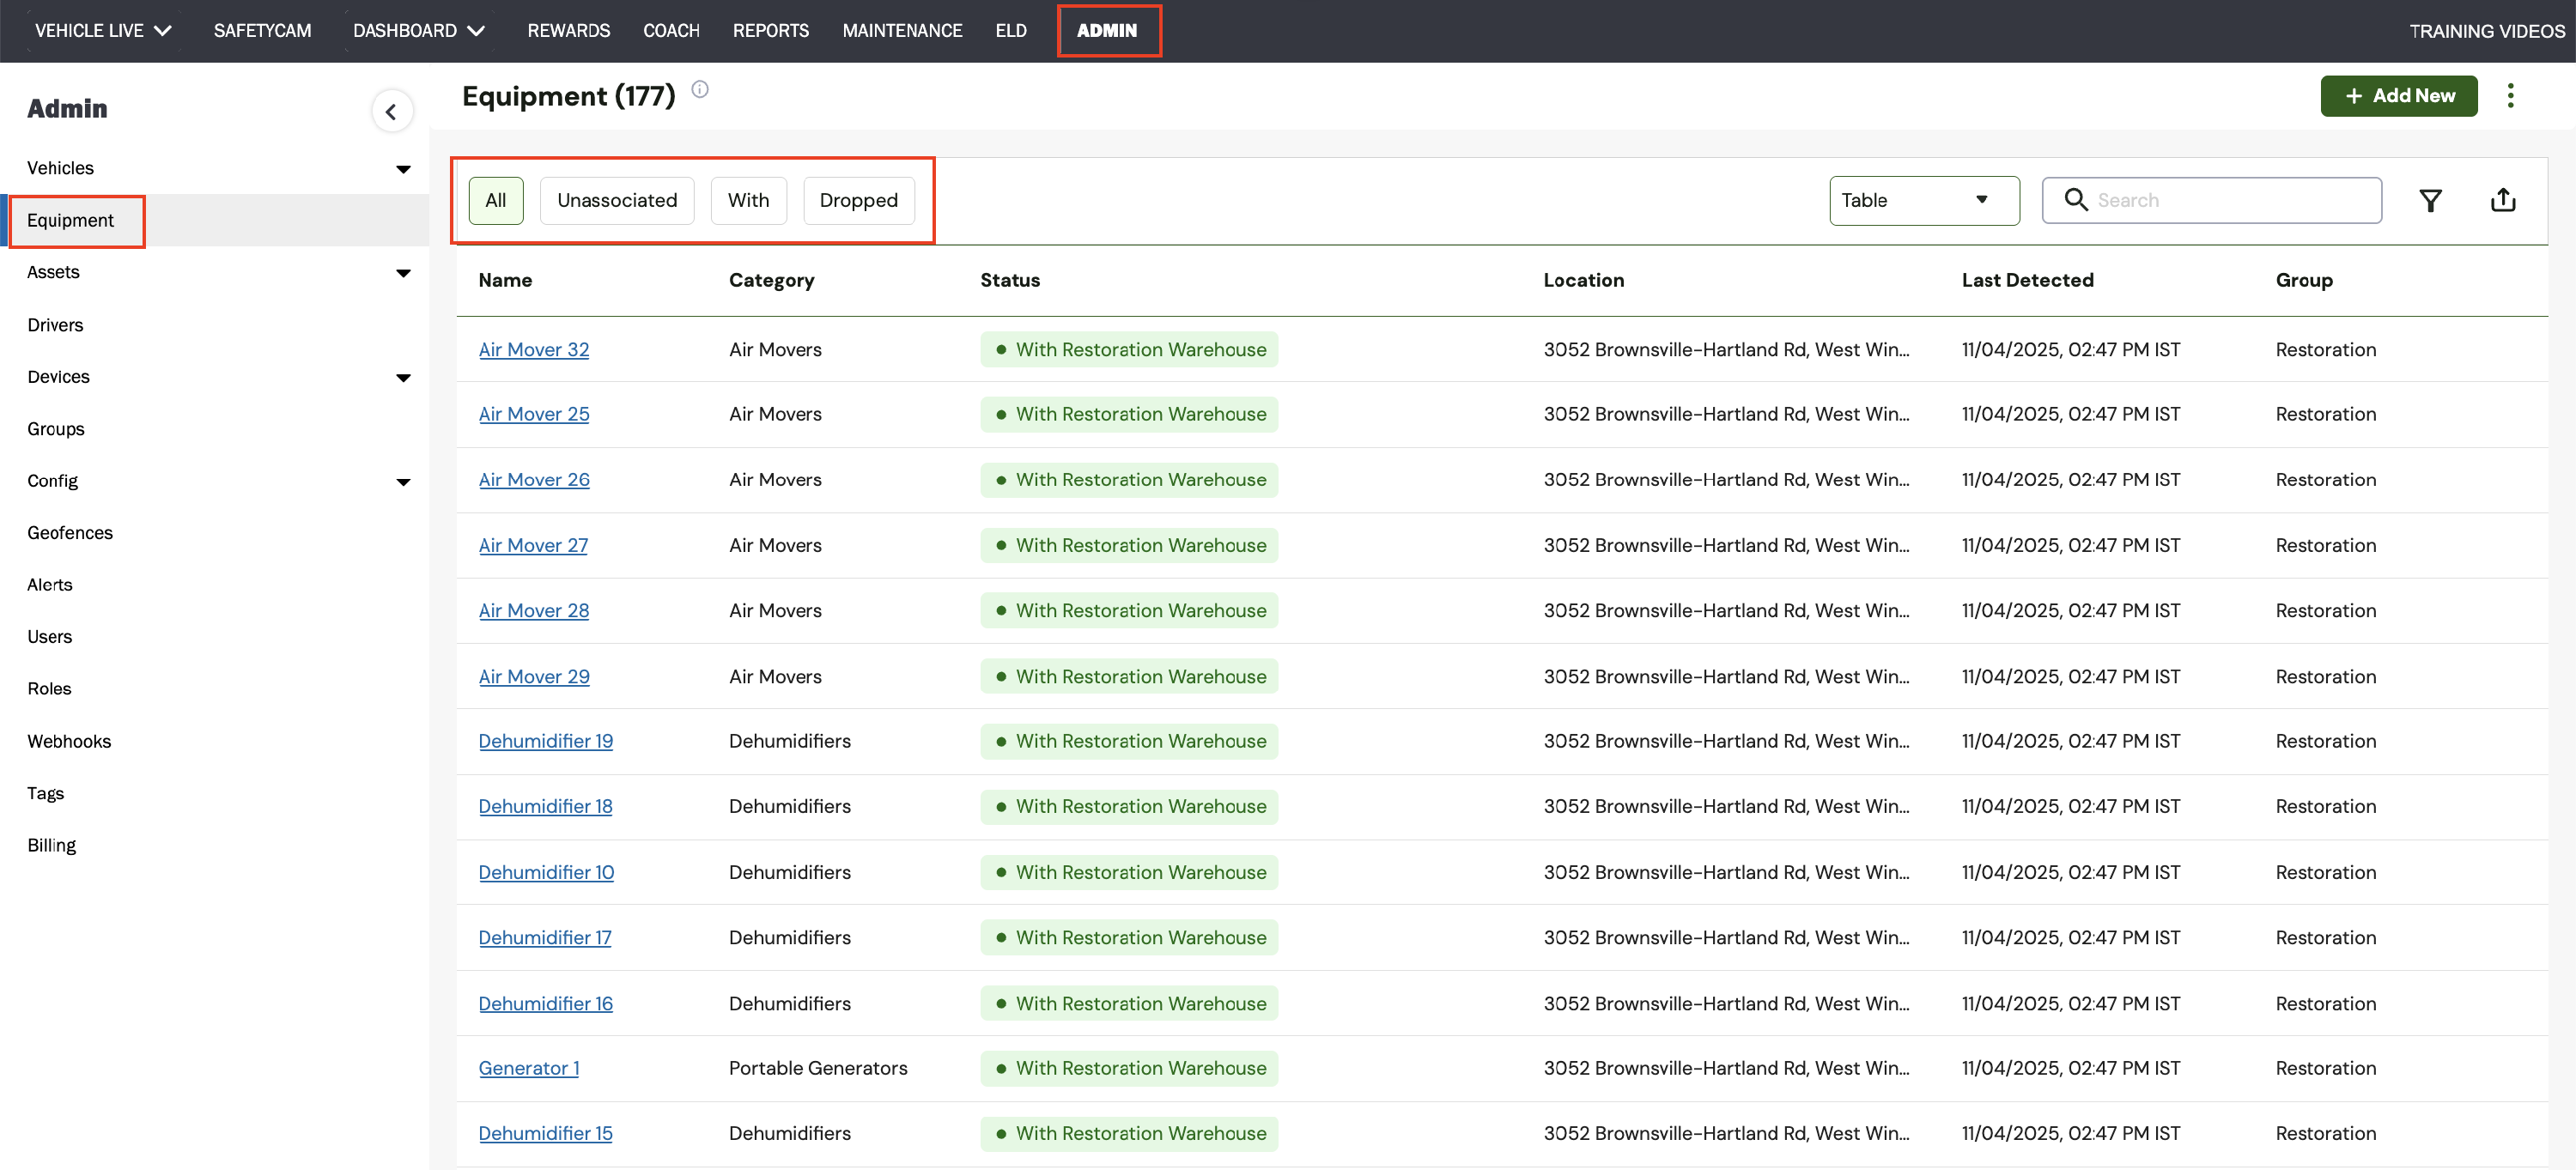Open the three-dot more options menu
The height and width of the screenshot is (1170, 2576).
point(2509,96)
